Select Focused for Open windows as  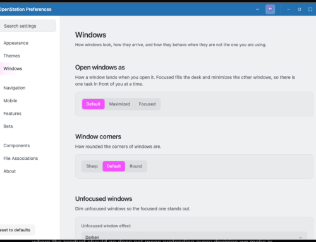click(x=147, y=104)
